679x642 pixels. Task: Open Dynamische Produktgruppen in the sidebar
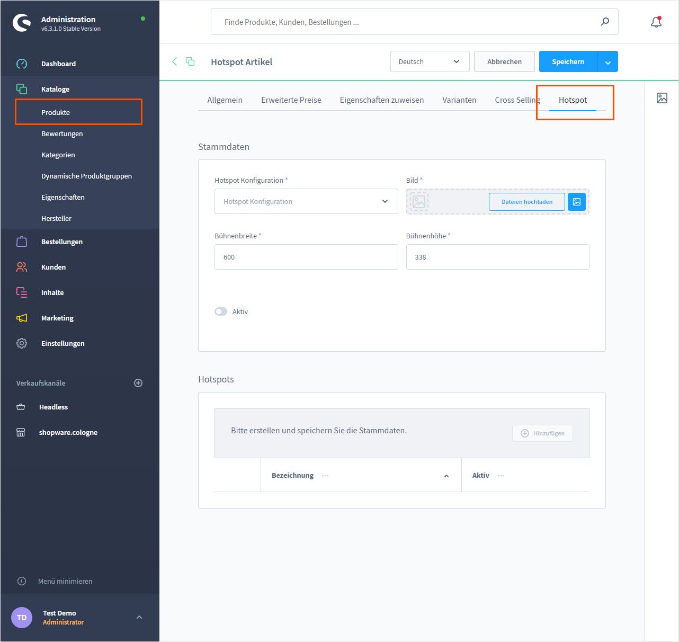[x=87, y=176]
